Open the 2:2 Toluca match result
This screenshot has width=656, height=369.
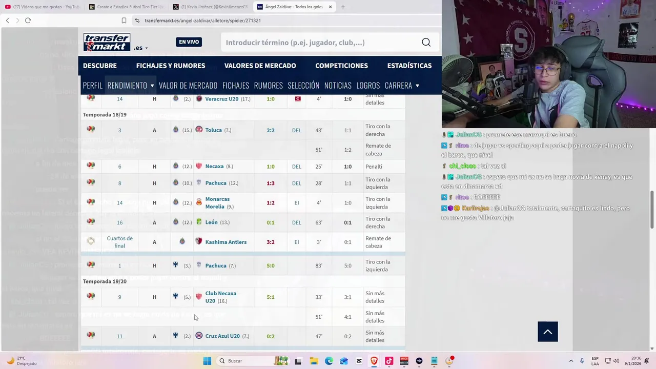click(x=271, y=130)
